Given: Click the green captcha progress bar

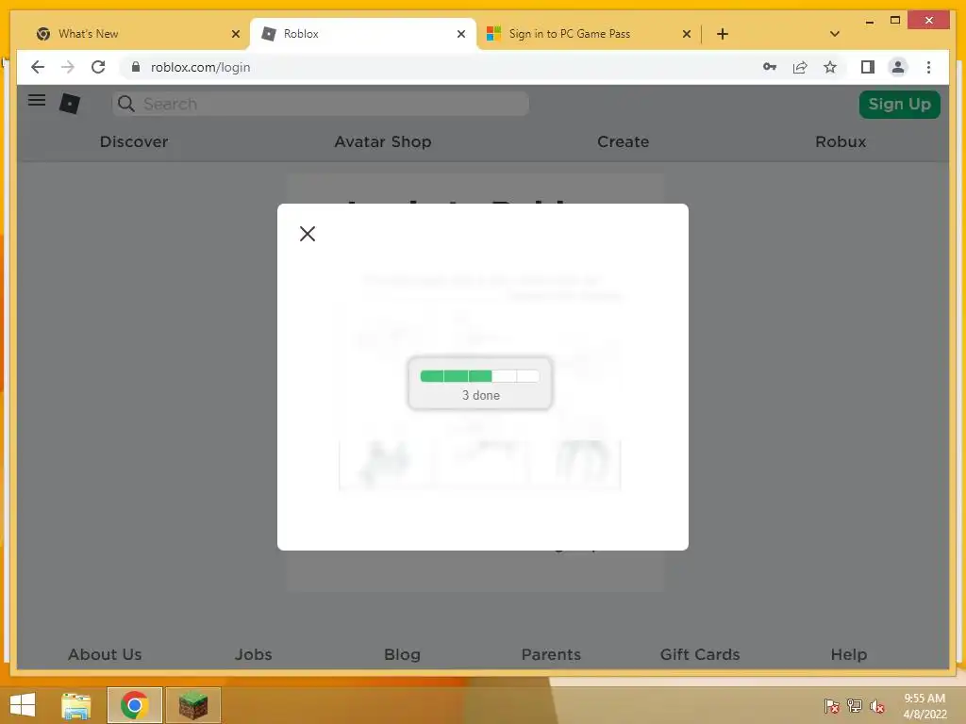Looking at the screenshot, I should (x=479, y=375).
